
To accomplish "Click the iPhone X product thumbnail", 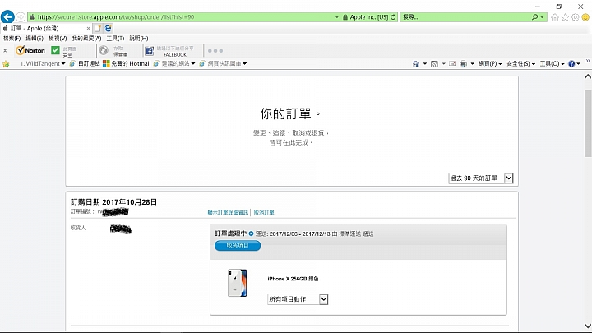I will tap(238, 283).
